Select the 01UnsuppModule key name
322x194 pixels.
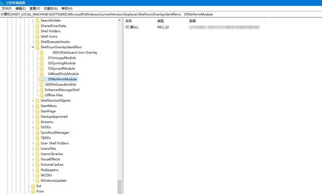[x=62, y=58]
